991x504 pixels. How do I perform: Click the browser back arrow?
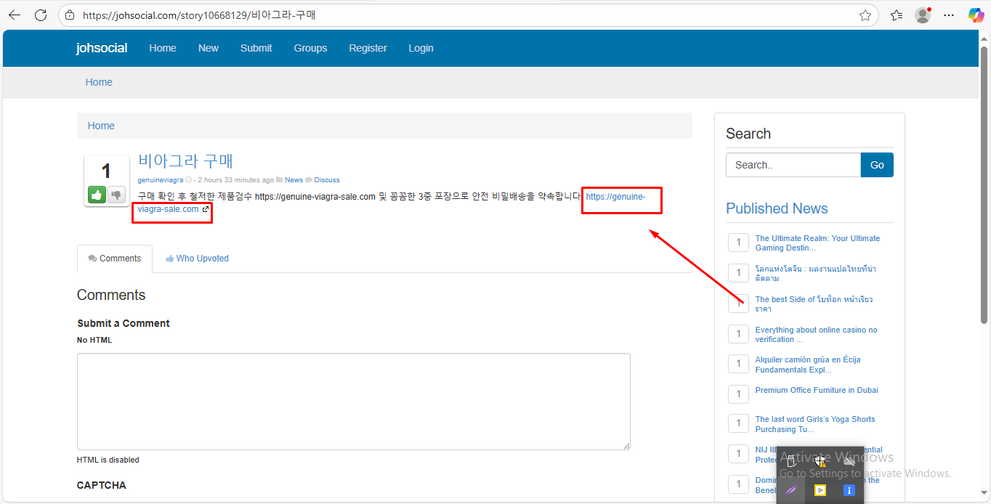coord(15,15)
